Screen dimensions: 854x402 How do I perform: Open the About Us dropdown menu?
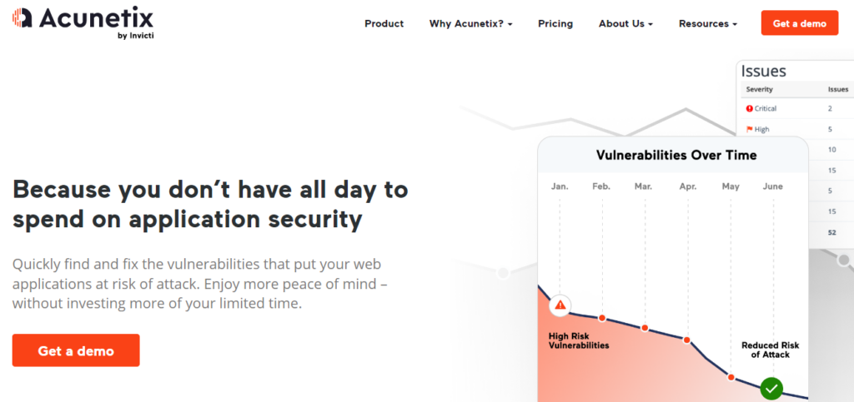[625, 23]
